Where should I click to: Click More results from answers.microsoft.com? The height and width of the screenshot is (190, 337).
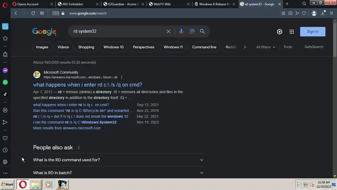[67, 128]
